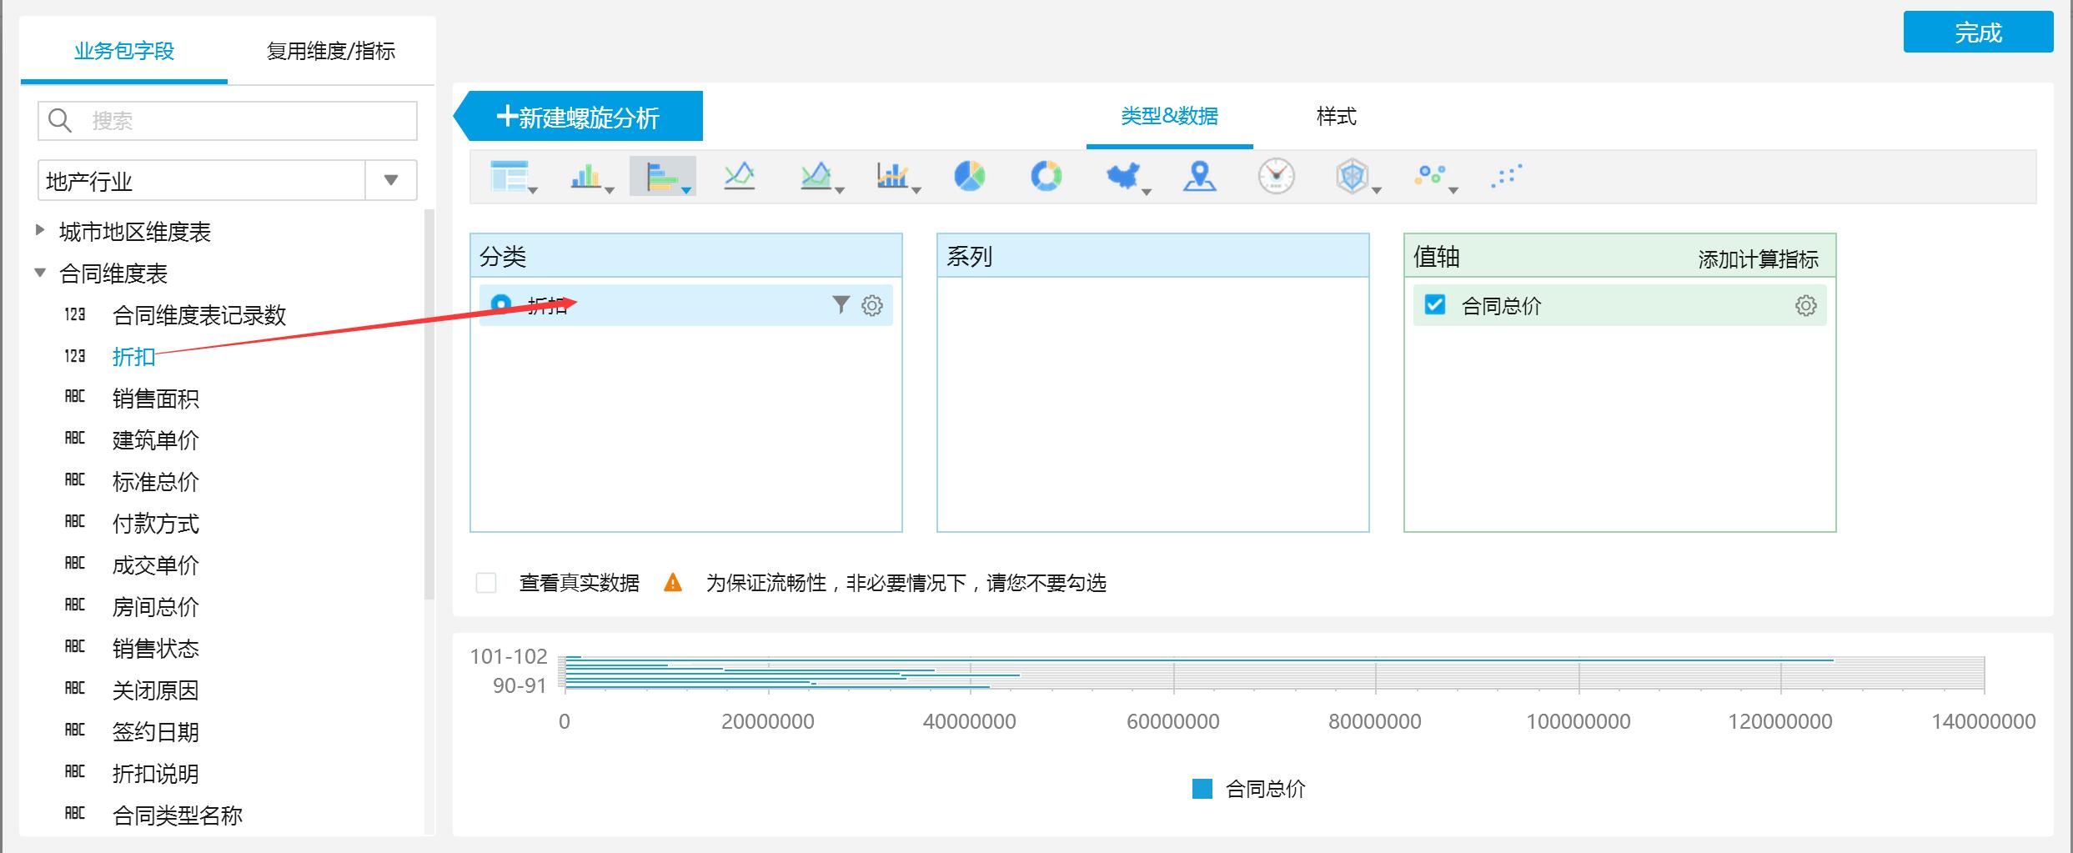Switch to the 复用维度/指标 tab
This screenshot has width=2073, height=853.
click(x=331, y=52)
